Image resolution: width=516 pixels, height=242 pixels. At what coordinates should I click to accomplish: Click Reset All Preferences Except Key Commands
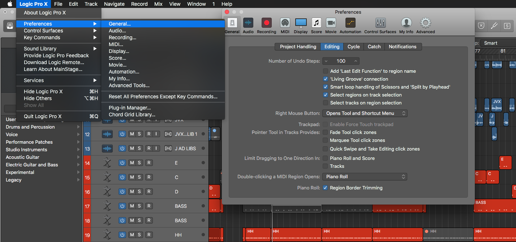pos(163,97)
